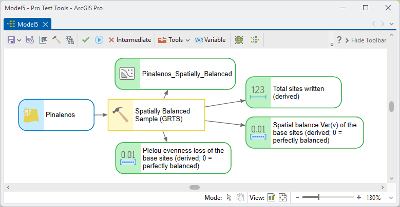This screenshot has height=207, width=400.
Task: Switch to the Model5 tab
Action: click(28, 25)
